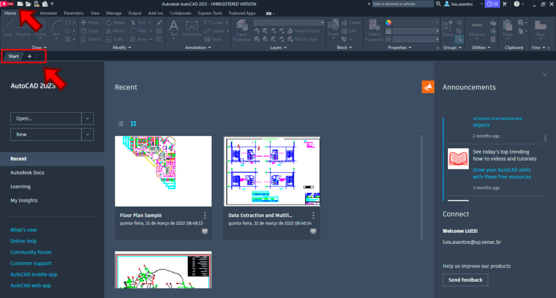Click the search magnifier icon
Image resolution: width=556 pixels, height=298 pixels.
[438, 4]
